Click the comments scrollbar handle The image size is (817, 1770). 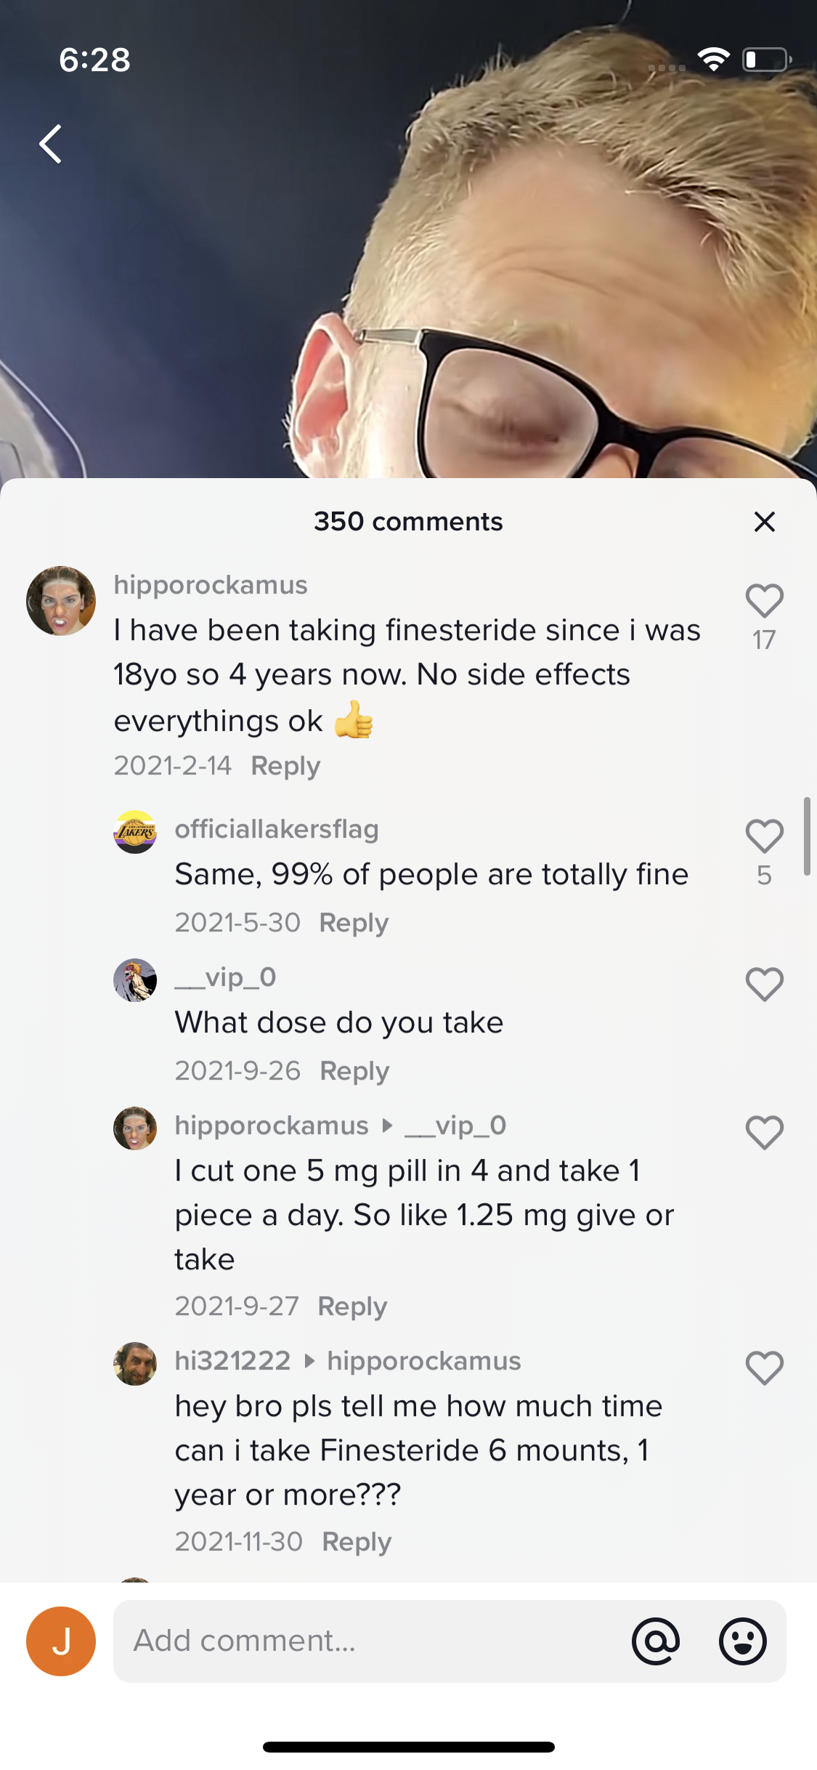point(807,836)
